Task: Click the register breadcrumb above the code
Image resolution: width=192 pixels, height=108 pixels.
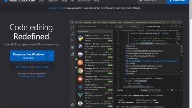Action: tap(140, 30)
